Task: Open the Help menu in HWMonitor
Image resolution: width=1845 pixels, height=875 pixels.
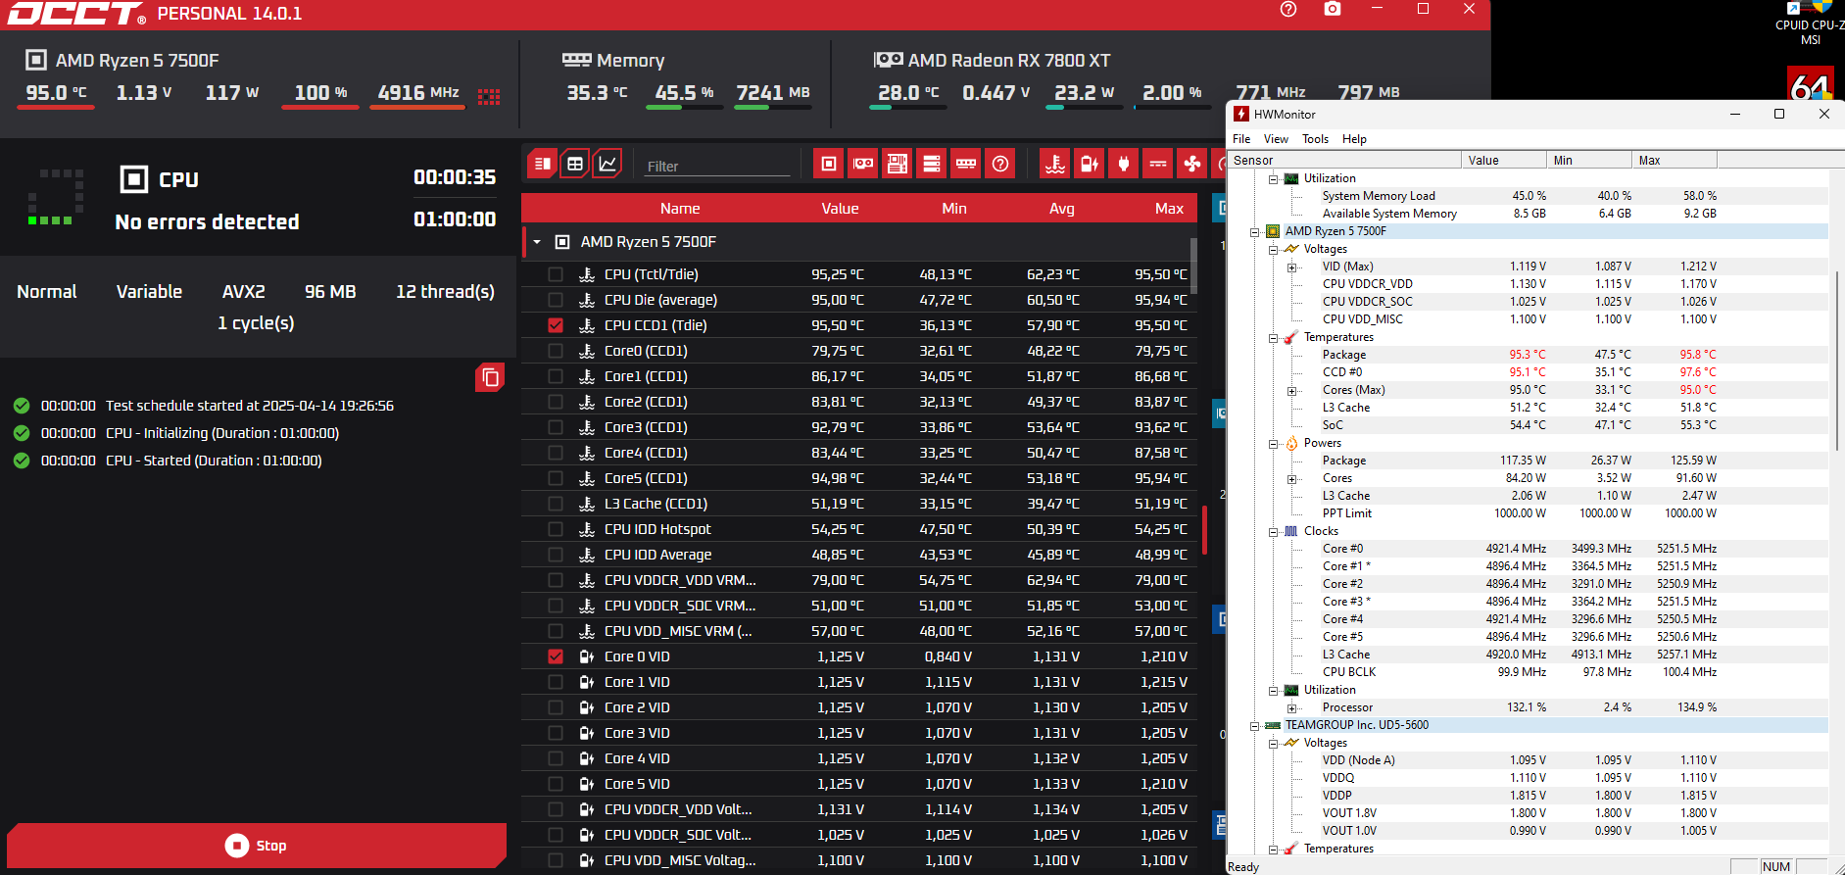Action: click(x=1354, y=139)
